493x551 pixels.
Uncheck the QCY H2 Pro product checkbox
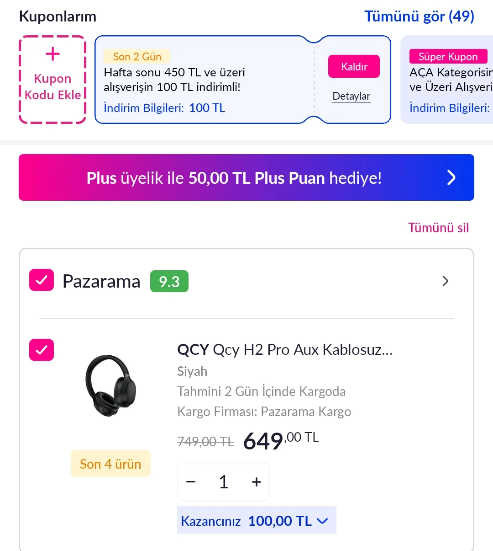[42, 350]
